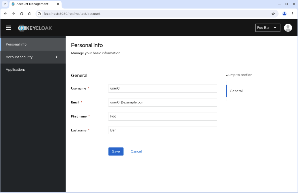
Task: Open Chrome three-dot menu
Action: (x=292, y=14)
